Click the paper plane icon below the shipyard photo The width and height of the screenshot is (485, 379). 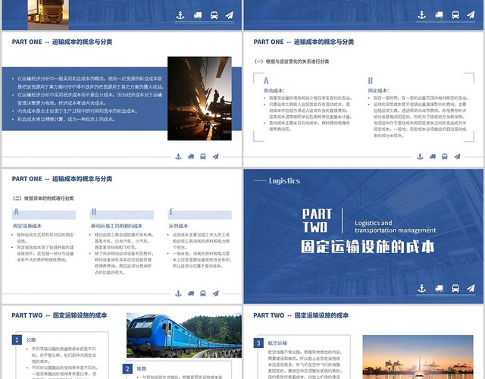point(215,157)
